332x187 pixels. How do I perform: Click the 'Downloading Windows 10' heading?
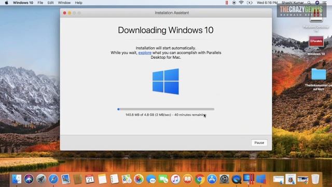(x=165, y=30)
